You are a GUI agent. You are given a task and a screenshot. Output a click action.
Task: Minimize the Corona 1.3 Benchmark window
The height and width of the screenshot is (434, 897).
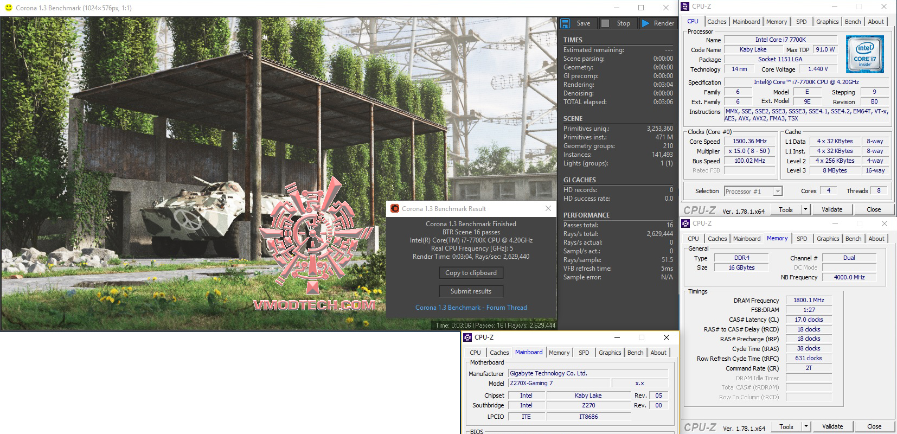tap(616, 8)
